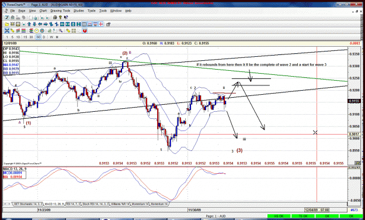
Task: Open the Page menu
Action: coord(22,11)
